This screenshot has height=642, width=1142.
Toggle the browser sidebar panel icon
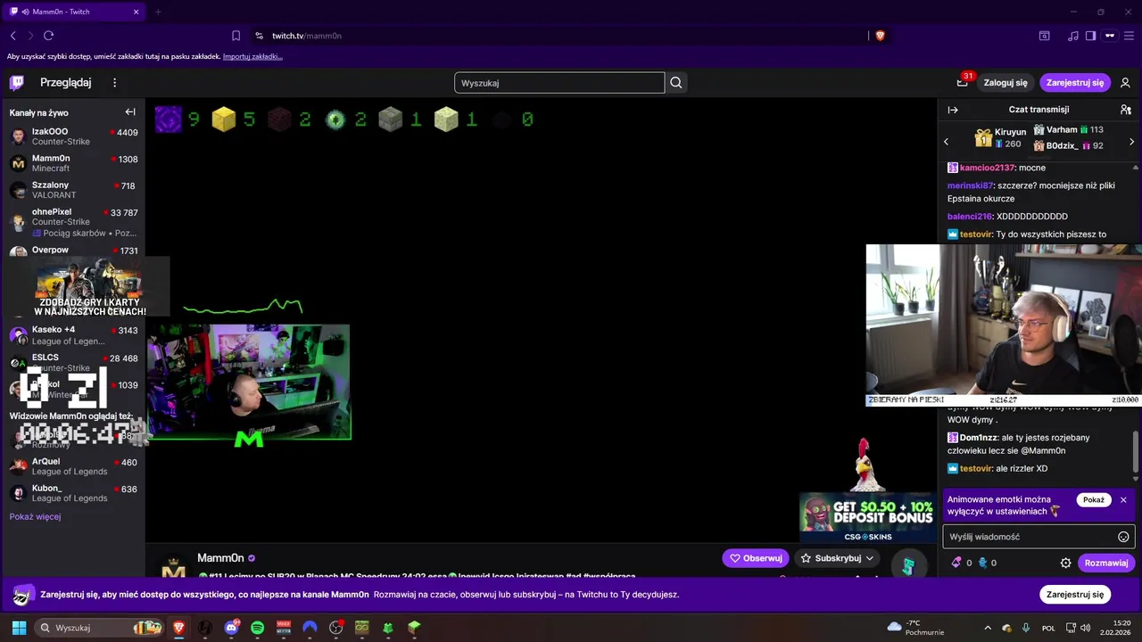[1090, 36]
